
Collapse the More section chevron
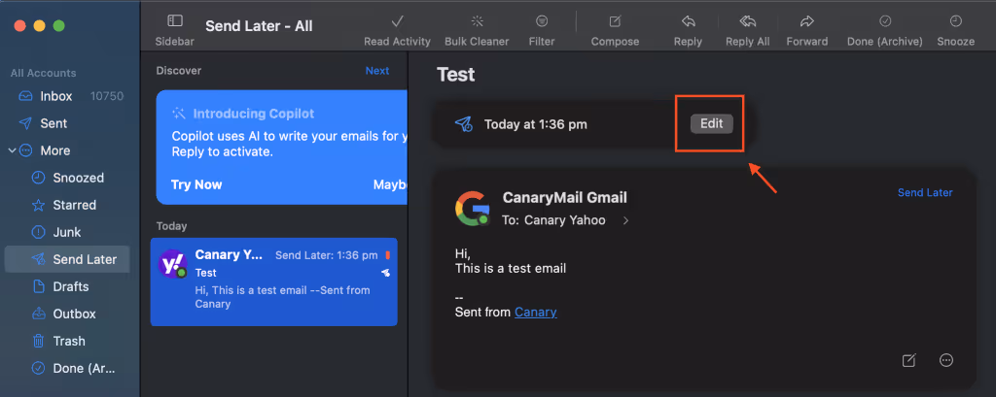tap(12, 150)
